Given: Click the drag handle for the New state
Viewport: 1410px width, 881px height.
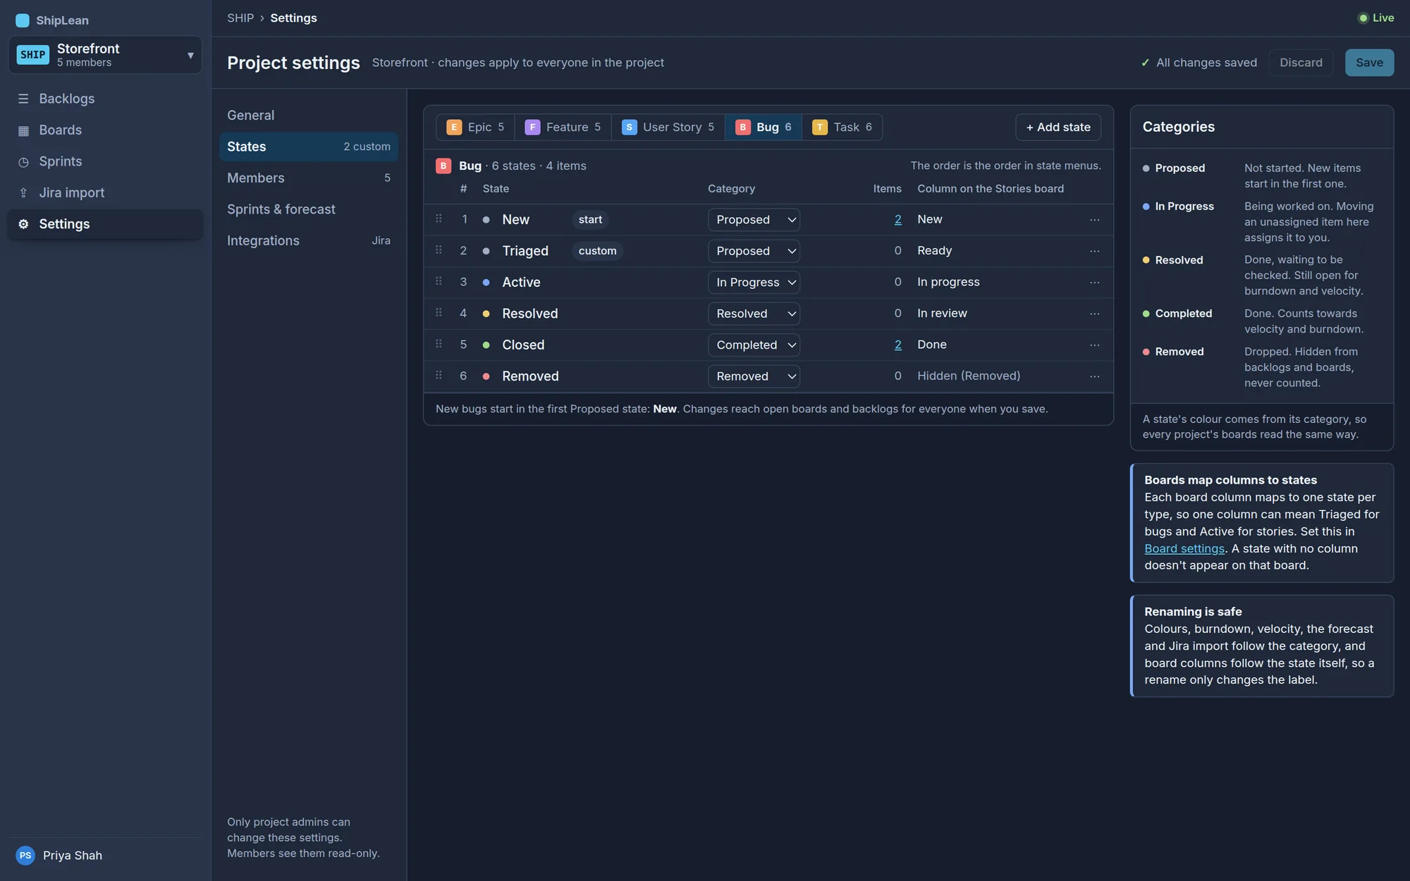Looking at the screenshot, I should click(439, 218).
